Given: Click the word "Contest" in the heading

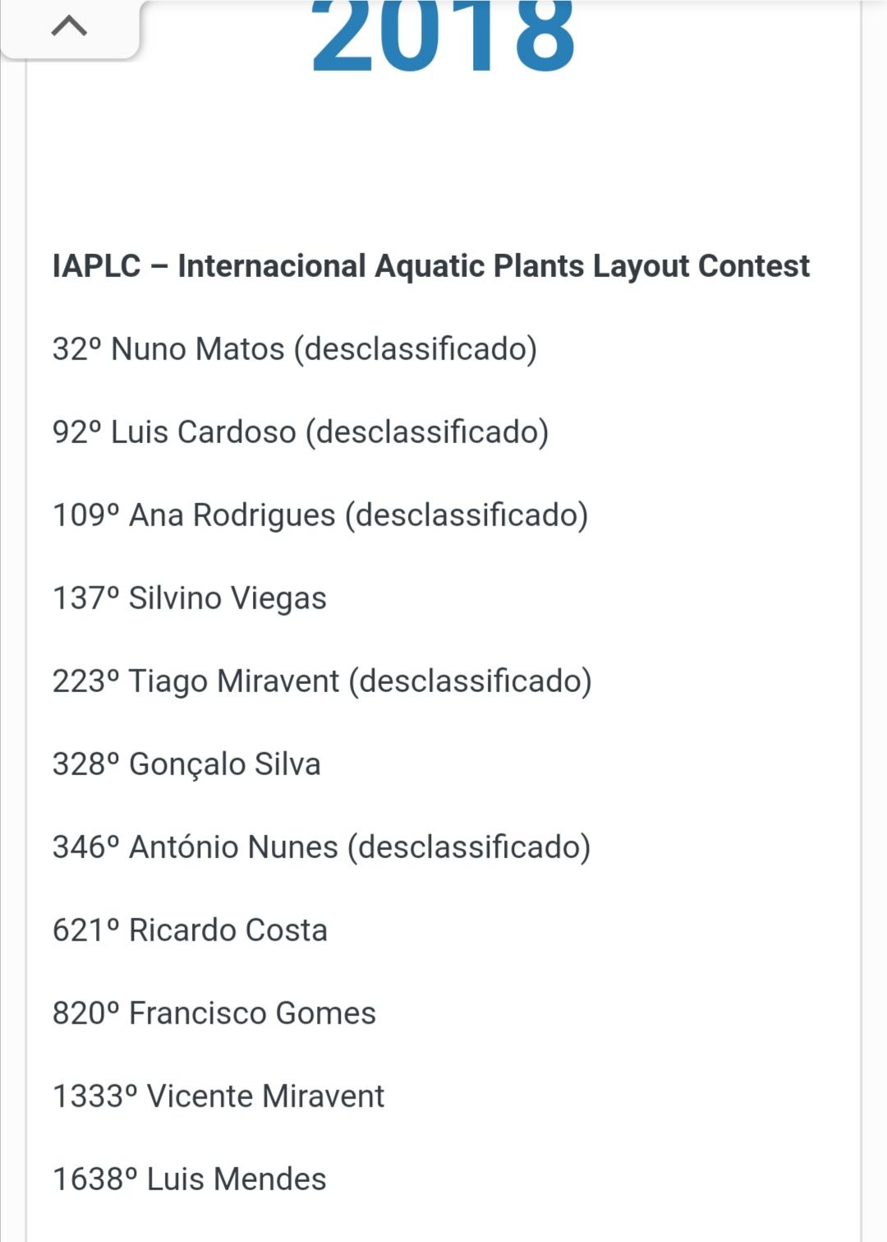Looking at the screenshot, I should tap(754, 266).
